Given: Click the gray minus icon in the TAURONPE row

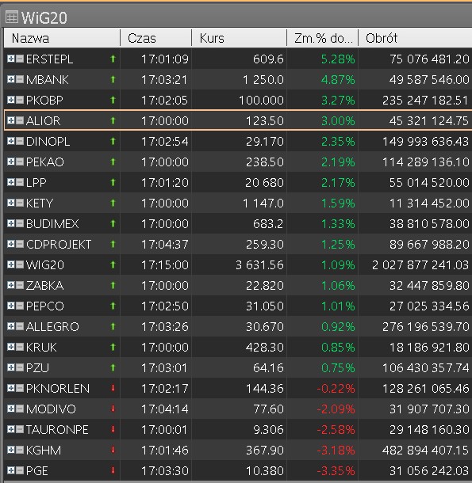Looking at the screenshot, I should pos(20,429).
